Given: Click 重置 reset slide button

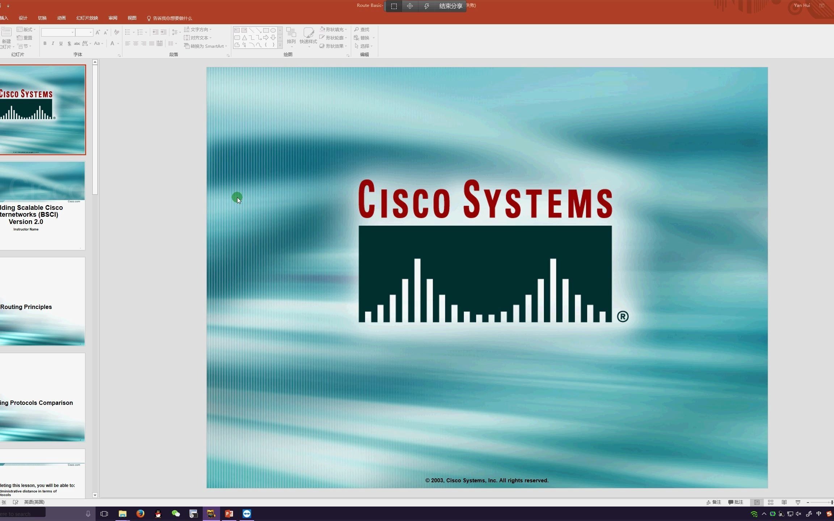Looking at the screenshot, I should click(x=25, y=38).
